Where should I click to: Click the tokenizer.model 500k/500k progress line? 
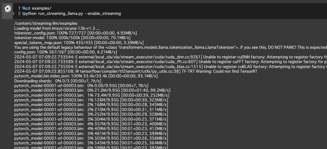72,38
